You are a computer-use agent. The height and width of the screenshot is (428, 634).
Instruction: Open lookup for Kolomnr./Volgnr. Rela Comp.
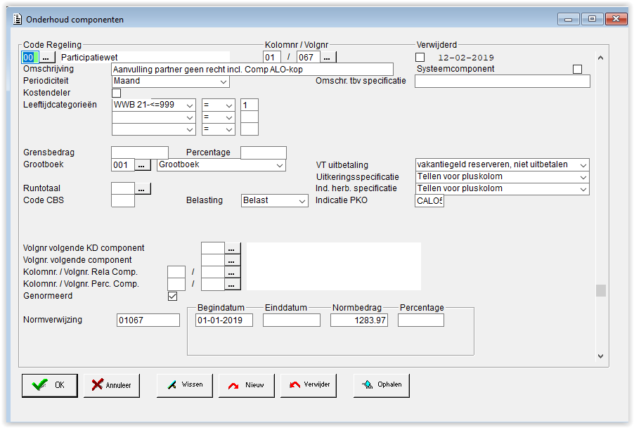tap(232, 273)
